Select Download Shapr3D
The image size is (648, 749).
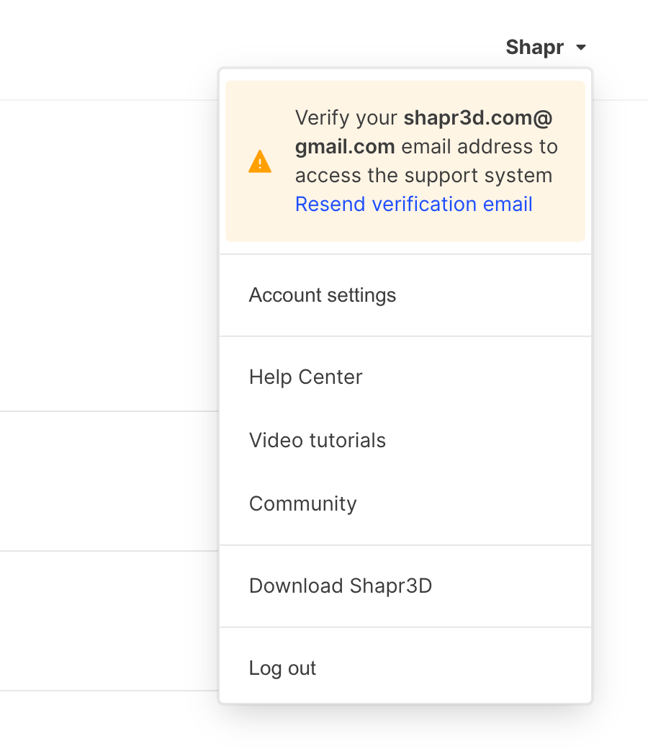pos(405,586)
